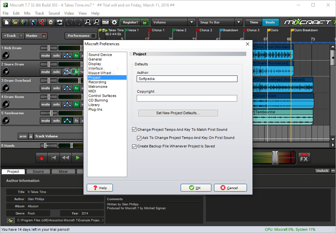The width and height of the screenshot is (336, 233).
Task: Open the master FX button near transport
Action: click(304, 158)
